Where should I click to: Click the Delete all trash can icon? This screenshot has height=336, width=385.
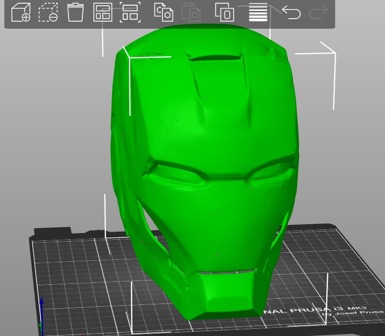click(x=75, y=12)
